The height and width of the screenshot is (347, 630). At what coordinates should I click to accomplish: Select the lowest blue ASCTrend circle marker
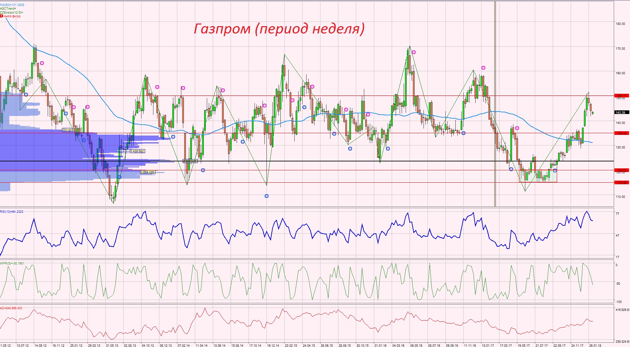[x=267, y=196]
